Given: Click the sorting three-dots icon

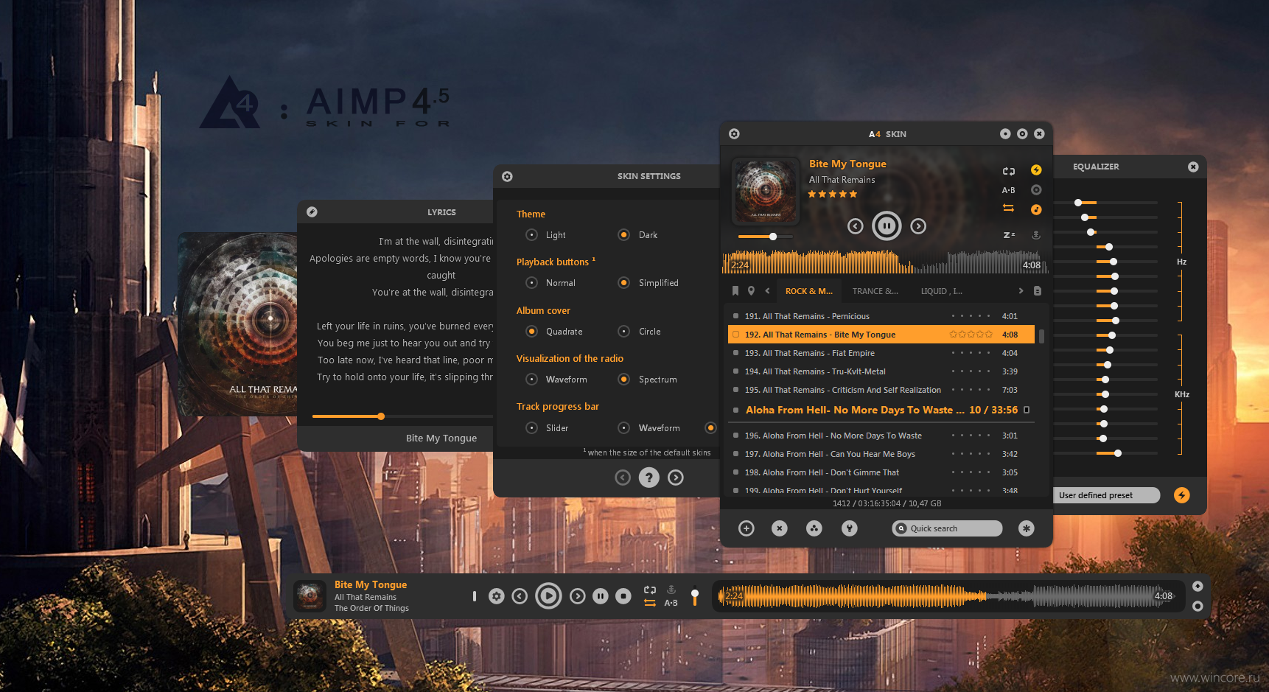Looking at the screenshot, I should tap(814, 528).
